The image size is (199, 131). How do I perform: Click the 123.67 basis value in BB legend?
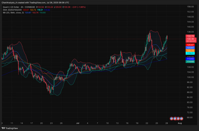[x=28, y=13]
